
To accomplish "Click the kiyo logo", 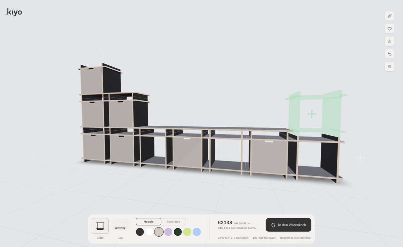I will [x=14, y=12].
